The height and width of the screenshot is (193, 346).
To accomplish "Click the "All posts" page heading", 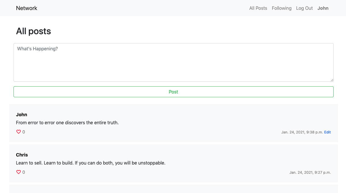I will pos(33,31).
